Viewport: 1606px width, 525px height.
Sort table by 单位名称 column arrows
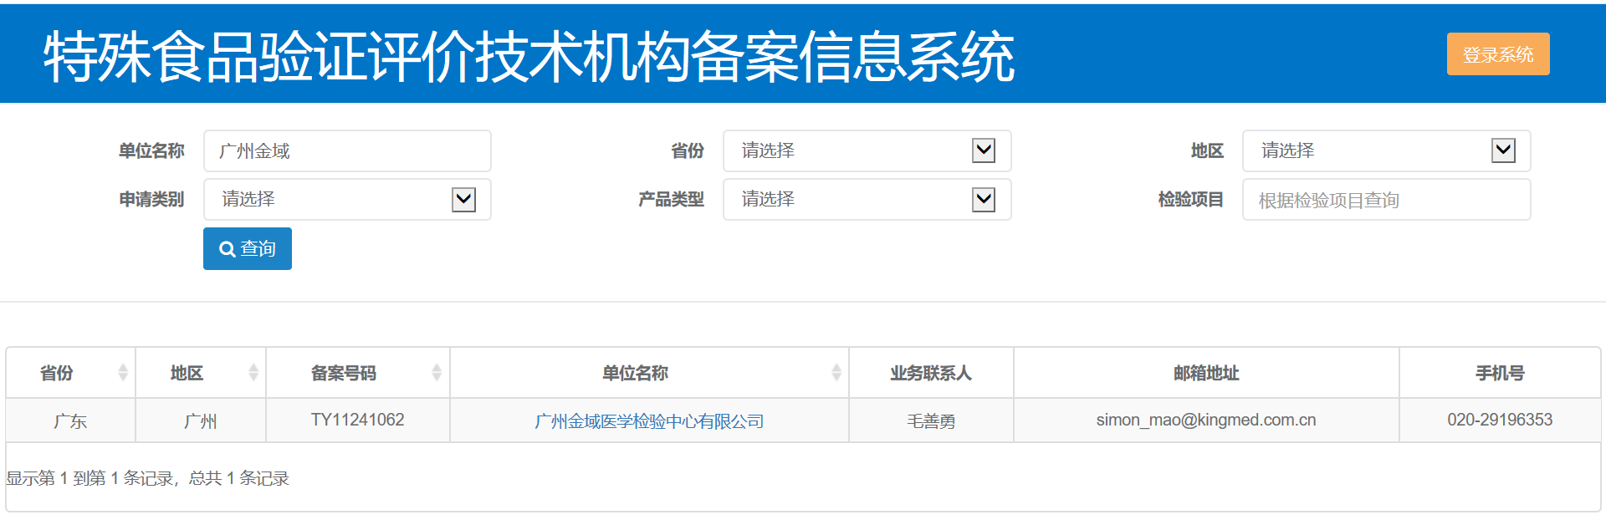coord(836,373)
